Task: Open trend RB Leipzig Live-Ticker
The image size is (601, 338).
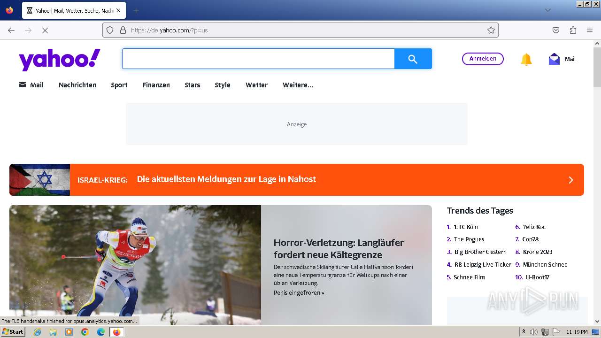Action: point(482,265)
